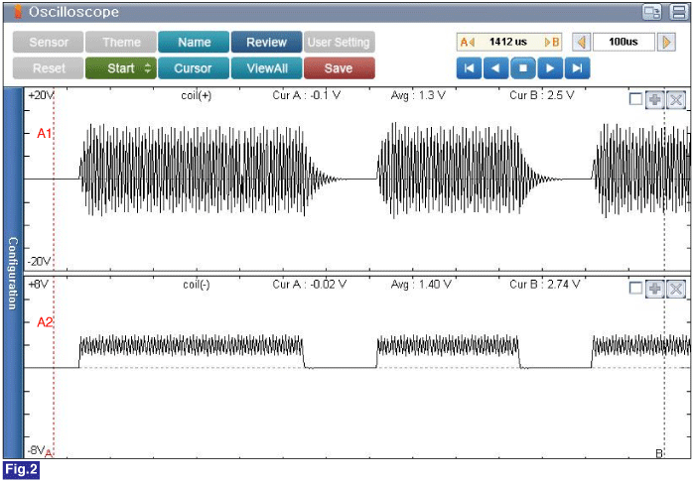Image resolution: width=695 pixels, height=482 pixels.
Task: Click the Cur A : -0.02 V reading
Action: click(310, 285)
